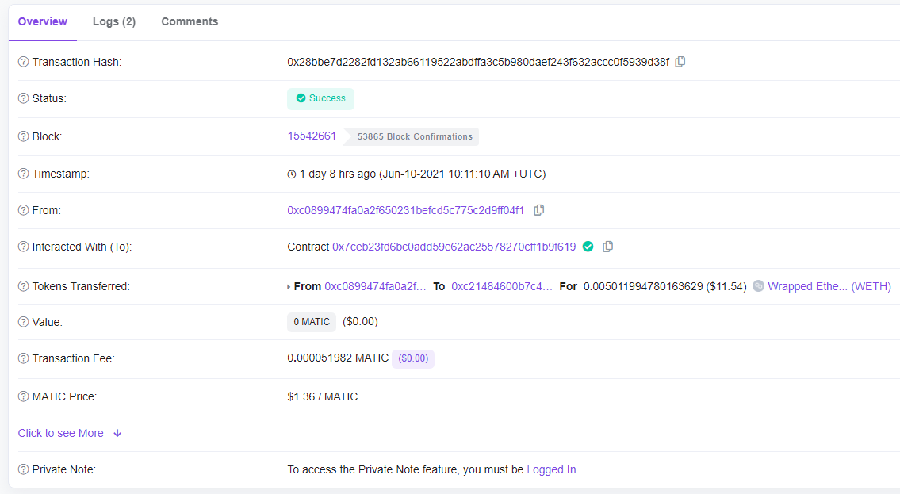This screenshot has width=900, height=494.
Task: Click the Logged In link
Action: click(x=551, y=469)
